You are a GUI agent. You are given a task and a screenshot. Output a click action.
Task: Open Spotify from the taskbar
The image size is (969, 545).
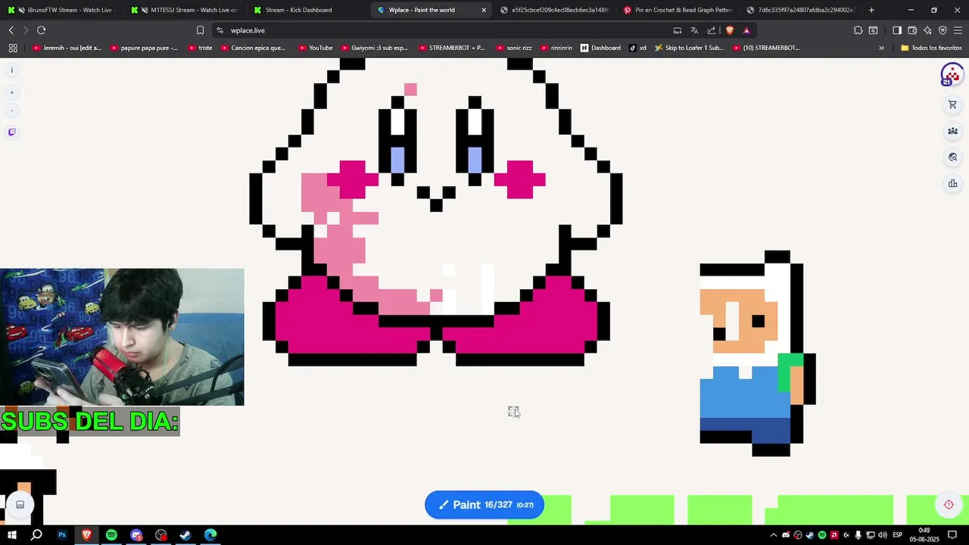111,535
